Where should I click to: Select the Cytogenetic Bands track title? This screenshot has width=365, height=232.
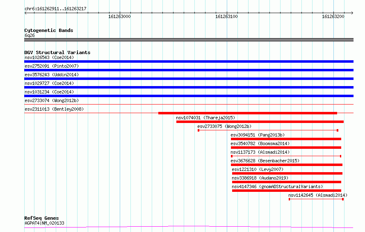49,30
